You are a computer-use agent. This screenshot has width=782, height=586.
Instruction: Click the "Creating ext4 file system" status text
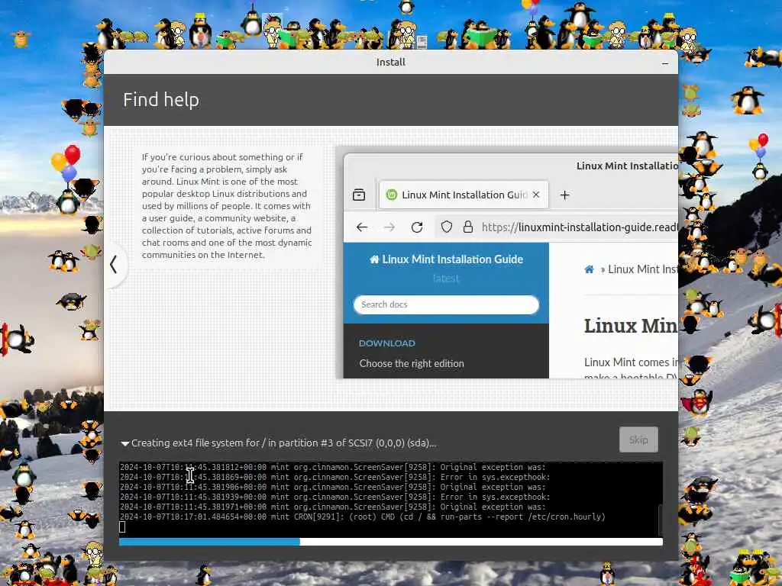(x=284, y=443)
